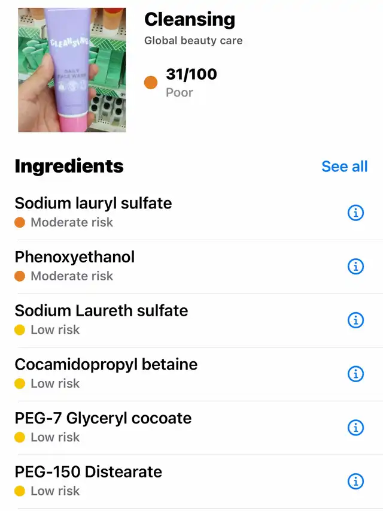Image resolution: width=383 pixels, height=511 pixels.
Task: Select the Phenoxyethanol ingredient name
Action: point(75,257)
